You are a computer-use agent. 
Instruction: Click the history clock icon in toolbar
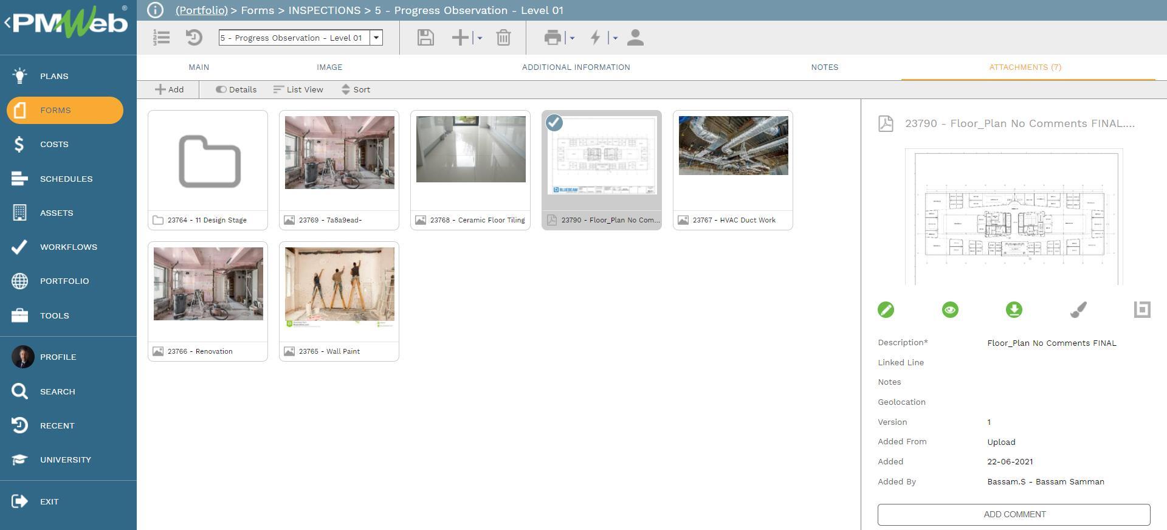click(194, 38)
